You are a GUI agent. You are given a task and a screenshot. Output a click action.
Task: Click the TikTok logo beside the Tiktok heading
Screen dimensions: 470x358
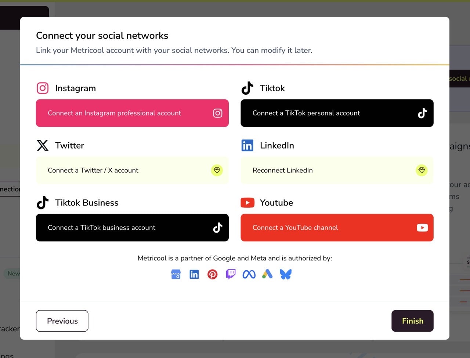point(247,88)
